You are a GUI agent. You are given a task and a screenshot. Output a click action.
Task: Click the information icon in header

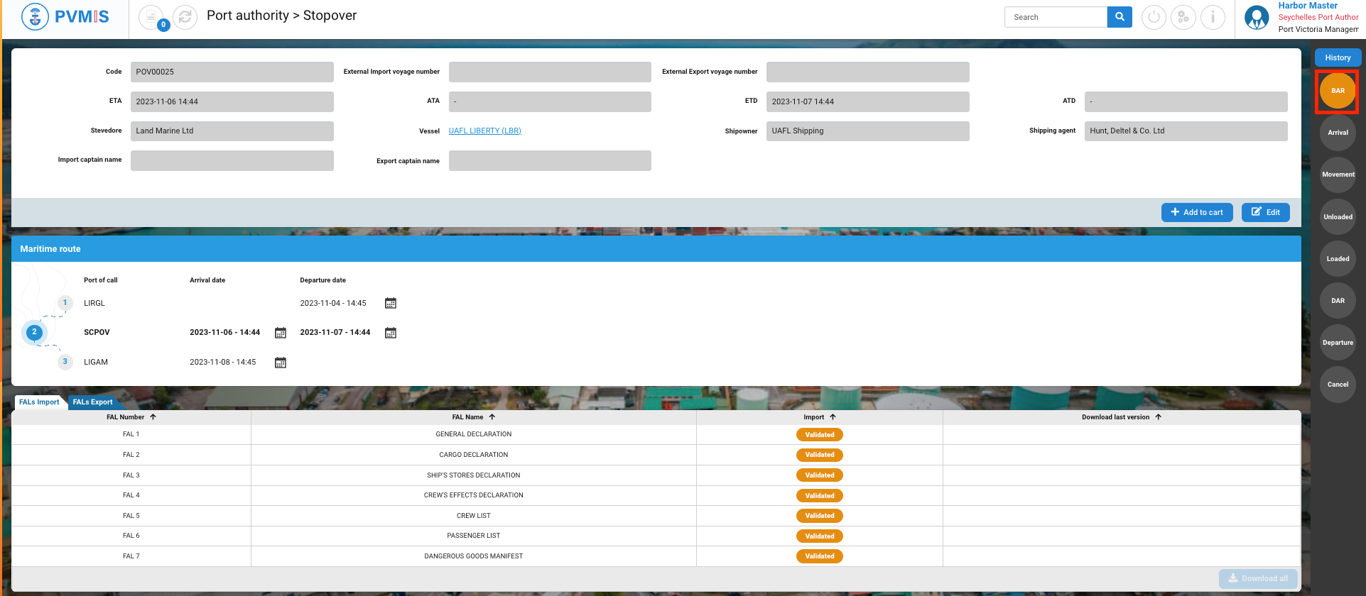click(1213, 17)
